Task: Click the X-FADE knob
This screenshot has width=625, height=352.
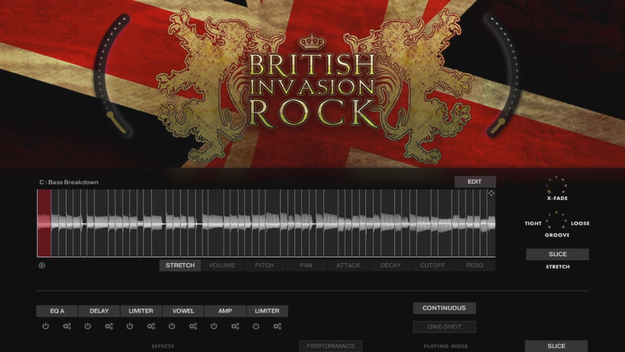Action: (556, 186)
